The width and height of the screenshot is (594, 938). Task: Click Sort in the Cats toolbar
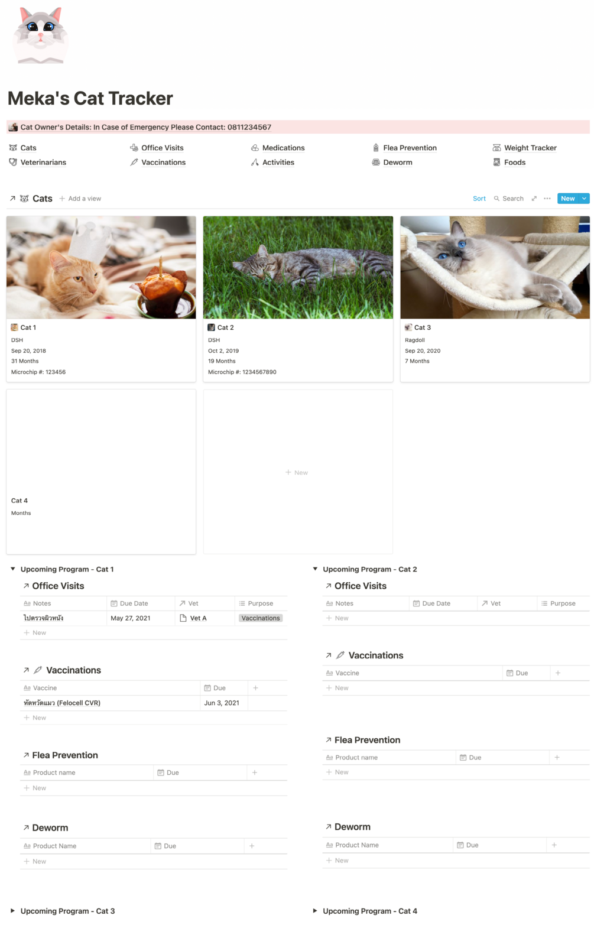point(479,199)
